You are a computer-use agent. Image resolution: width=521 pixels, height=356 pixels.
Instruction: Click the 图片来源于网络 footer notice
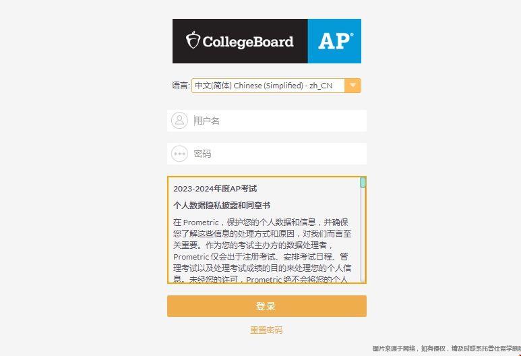coord(446,349)
